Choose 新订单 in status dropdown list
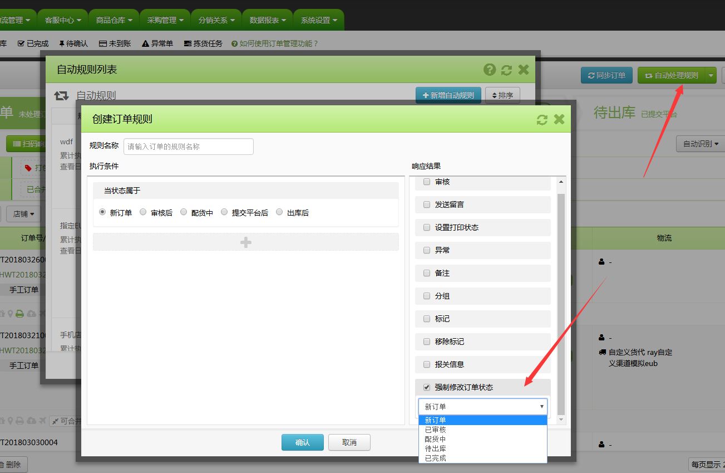 tap(483, 420)
